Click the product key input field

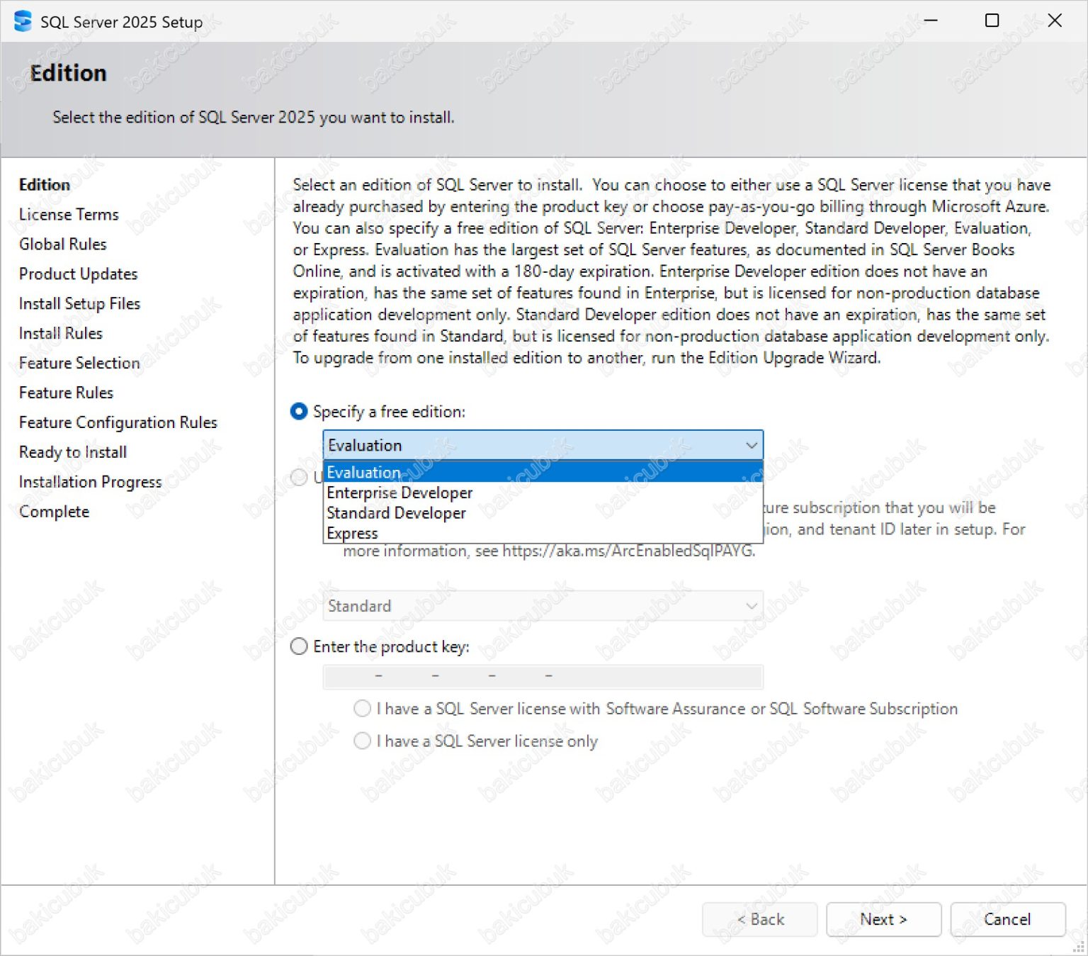coord(543,677)
